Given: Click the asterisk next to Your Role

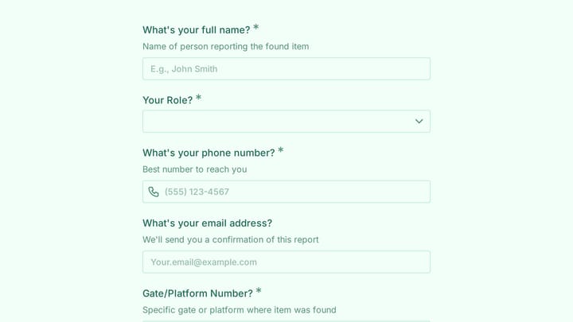Looking at the screenshot, I should 198,98.
